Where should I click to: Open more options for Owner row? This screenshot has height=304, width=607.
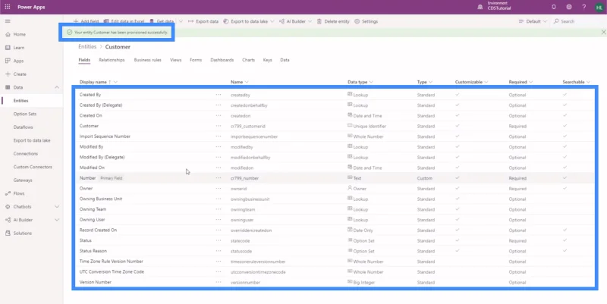pyautogui.click(x=219, y=188)
